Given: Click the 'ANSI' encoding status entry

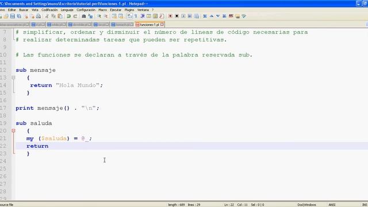Looking at the screenshot, I should pos(332,205).
